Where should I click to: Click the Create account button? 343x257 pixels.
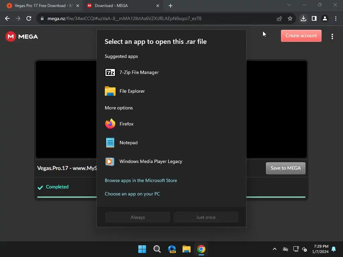coord(301,35)
